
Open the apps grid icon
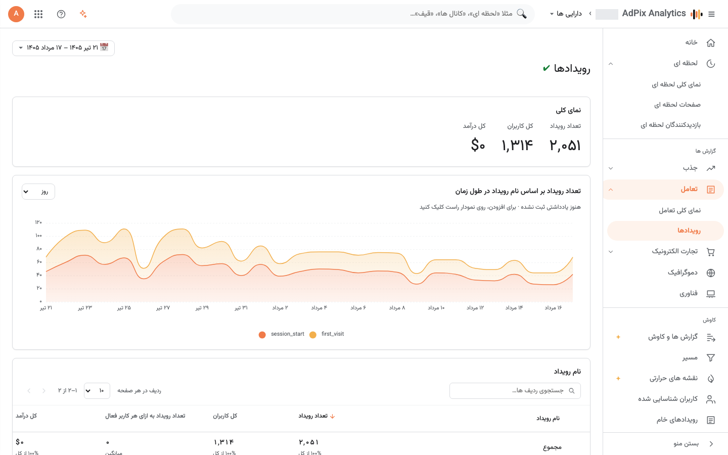pyautogui.click(x=38, y=14)
